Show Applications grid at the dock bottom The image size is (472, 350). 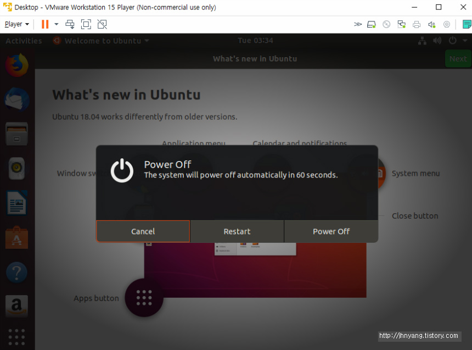17,337
